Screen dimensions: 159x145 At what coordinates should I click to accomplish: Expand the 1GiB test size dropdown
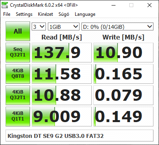(x=64, y=26)
